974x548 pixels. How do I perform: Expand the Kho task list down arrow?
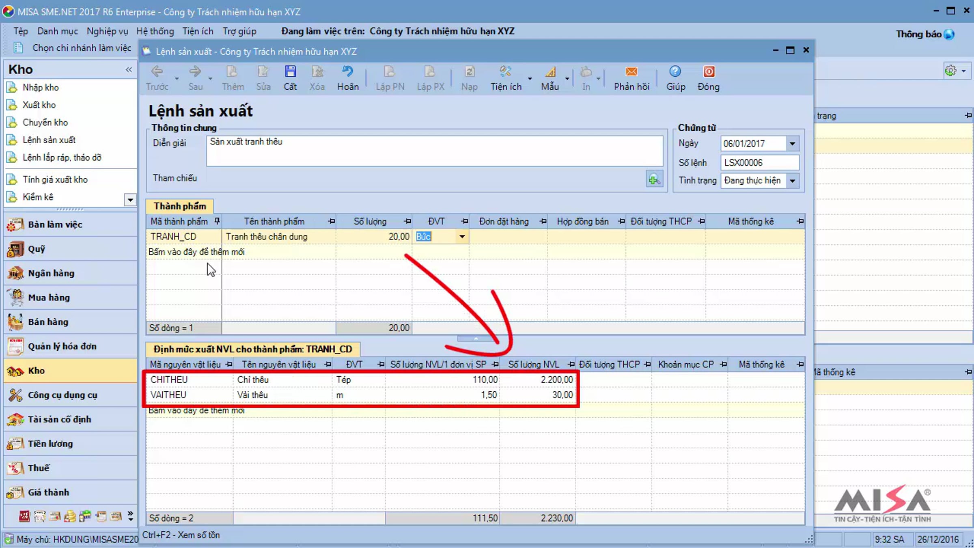pos(130,200)
